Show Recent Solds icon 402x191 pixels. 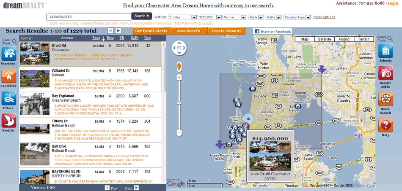click(x=385, y=73)
